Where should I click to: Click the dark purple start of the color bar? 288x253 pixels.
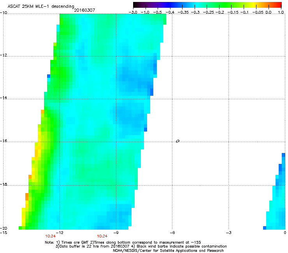(x=137, y=5)
